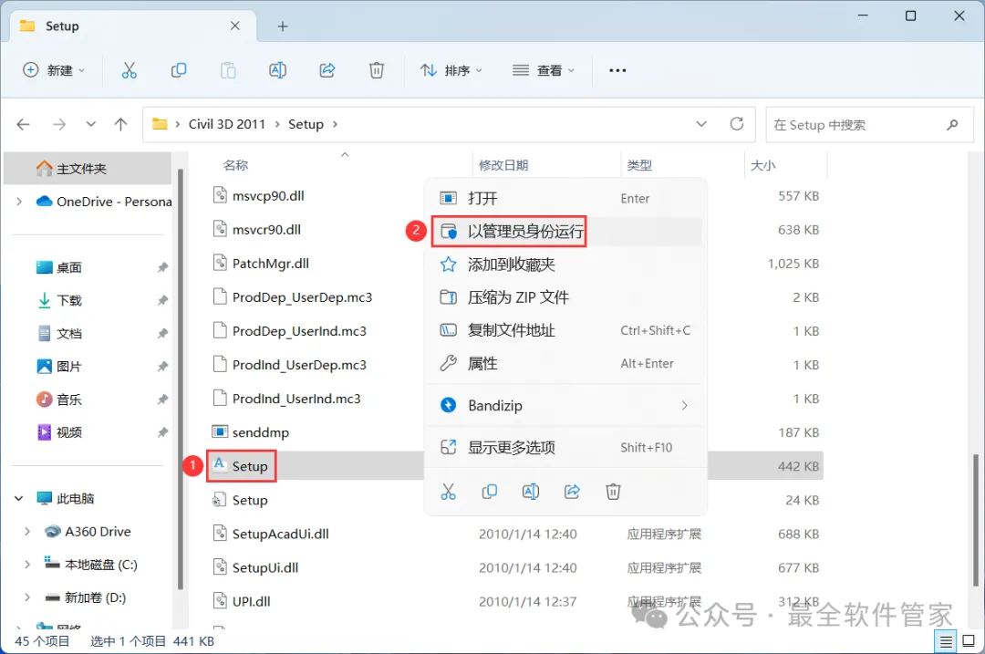This screenshot has height=654, width=985.
Task: Expand 新加卷 (D:) tree node
Action: (x=27, y=597)
